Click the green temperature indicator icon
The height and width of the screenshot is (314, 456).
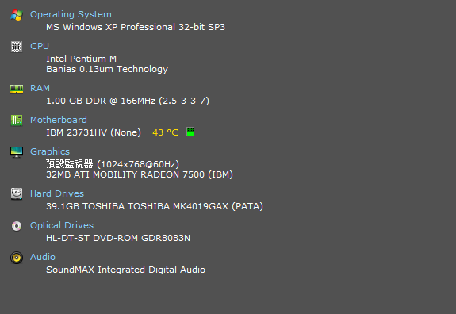(x=190, y=132)
